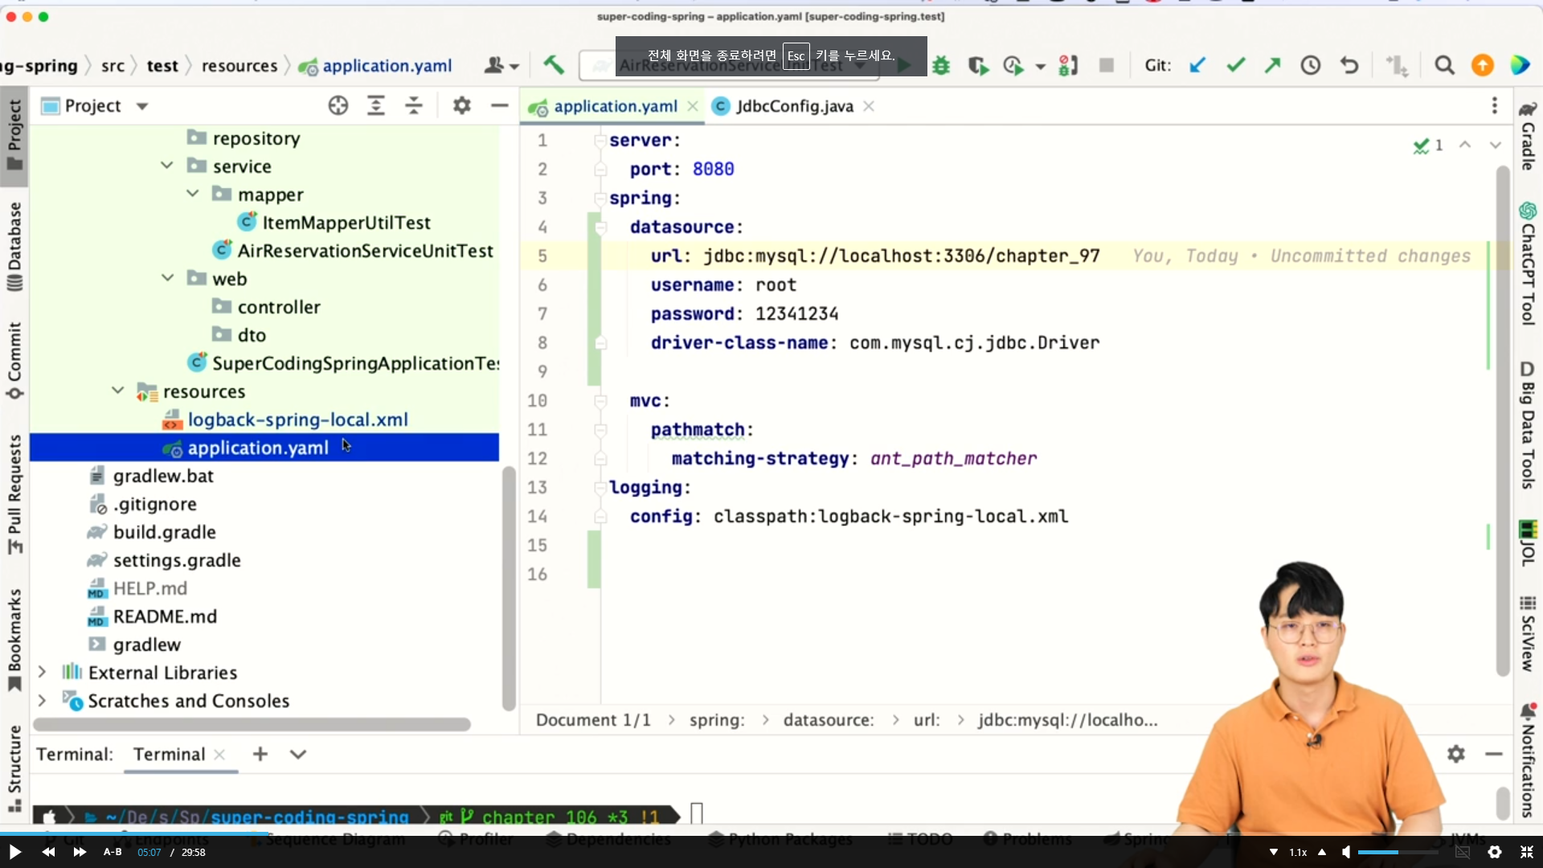1543x868 pixels.
Task: Select opened file target icon
Action: [338, 105]
